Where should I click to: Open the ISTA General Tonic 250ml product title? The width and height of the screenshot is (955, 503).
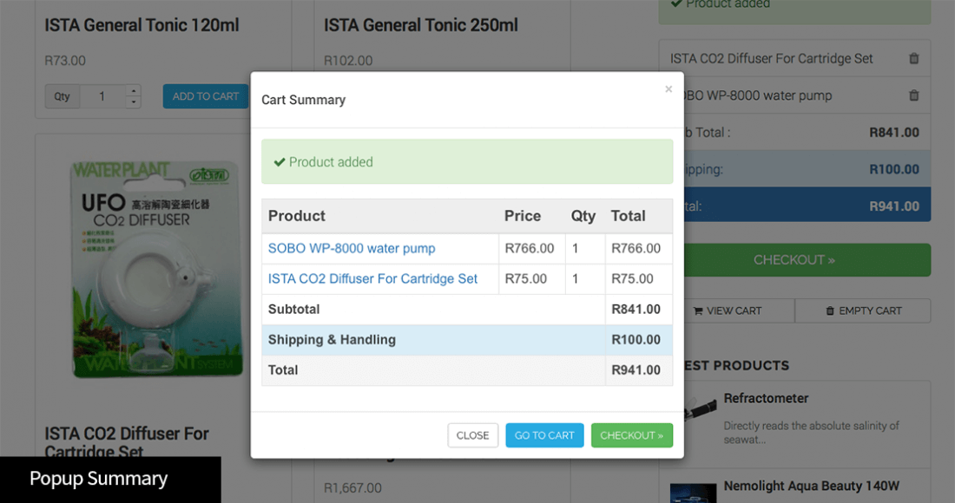(421, 25)
